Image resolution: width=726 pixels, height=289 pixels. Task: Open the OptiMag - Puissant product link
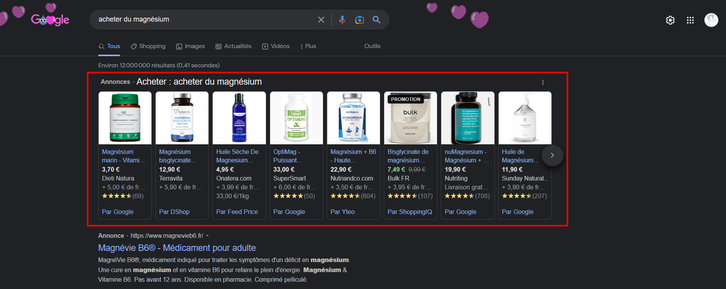[288, 156]
